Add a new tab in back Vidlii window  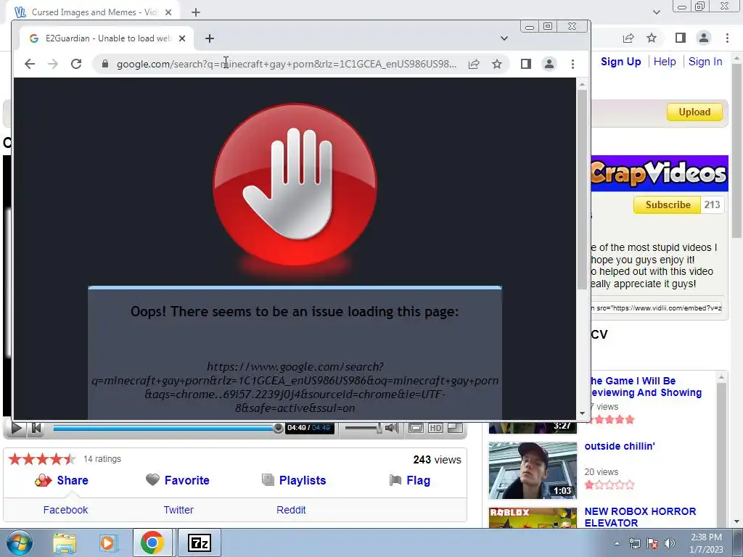tap(196, 12)
